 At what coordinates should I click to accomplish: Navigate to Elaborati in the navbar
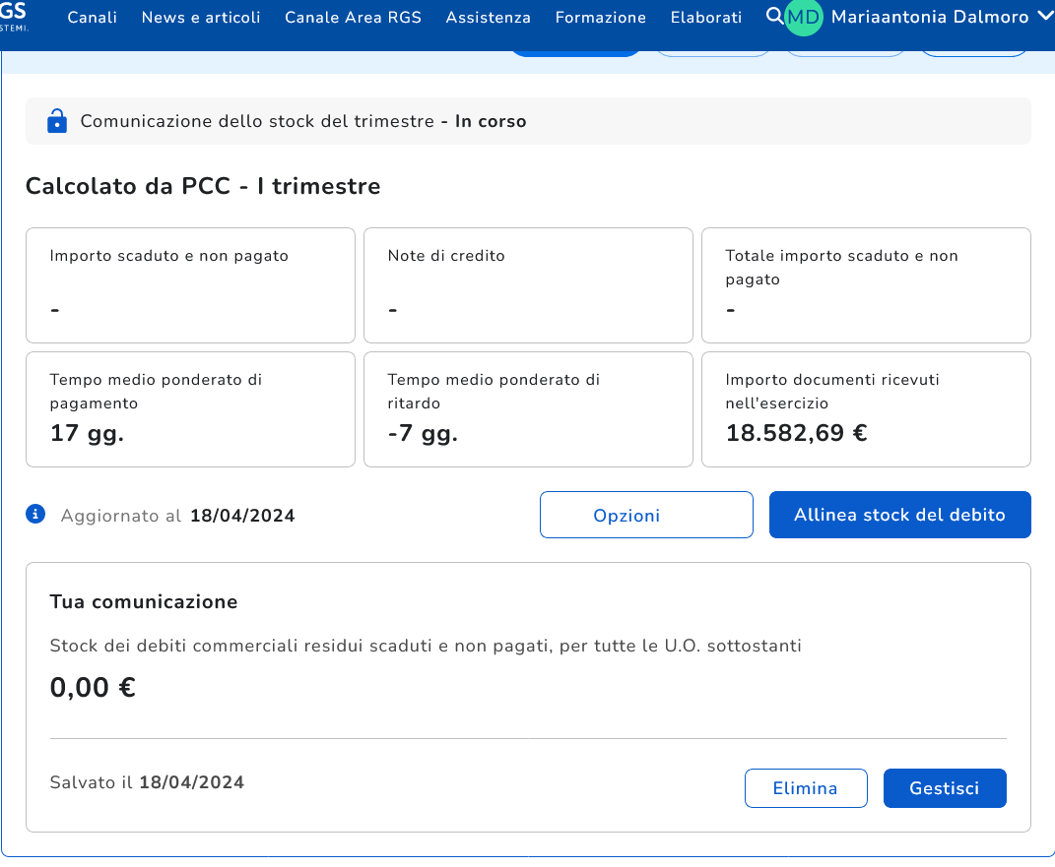point(705,18)
